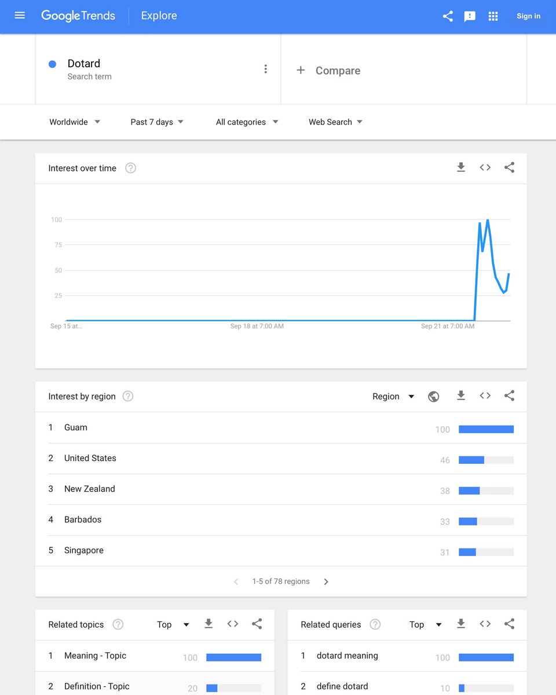The image size is (556, 695).
Task: Open the hamburger main menu
Action: 20,16
